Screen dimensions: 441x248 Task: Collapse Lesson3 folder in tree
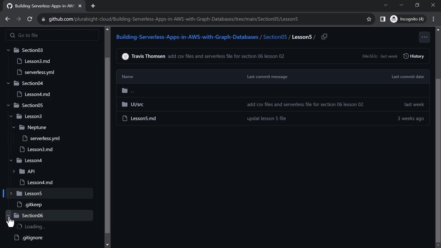[x=11, y=116]
